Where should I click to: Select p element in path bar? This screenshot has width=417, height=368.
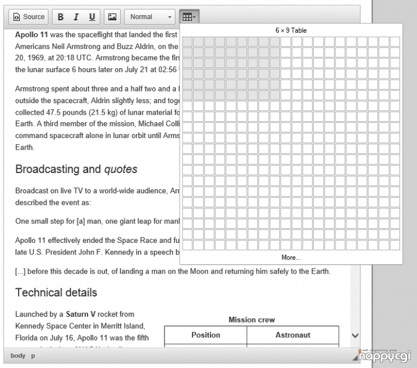click(33, 356)
